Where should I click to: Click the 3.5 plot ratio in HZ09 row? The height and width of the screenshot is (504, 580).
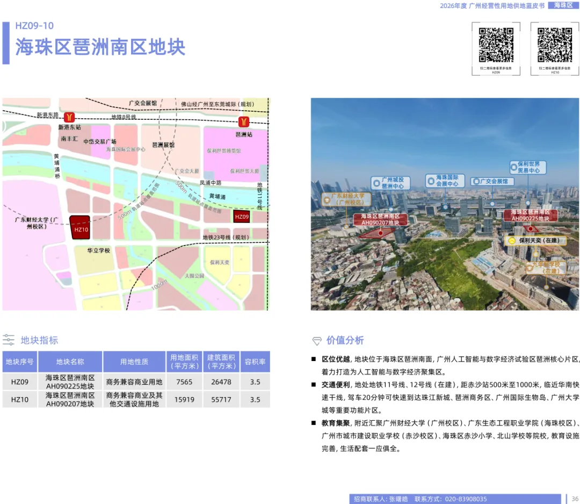pyautogui.click(x=255, y=382)
